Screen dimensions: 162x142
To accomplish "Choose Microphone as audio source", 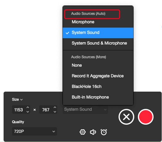I will (98, 22).
